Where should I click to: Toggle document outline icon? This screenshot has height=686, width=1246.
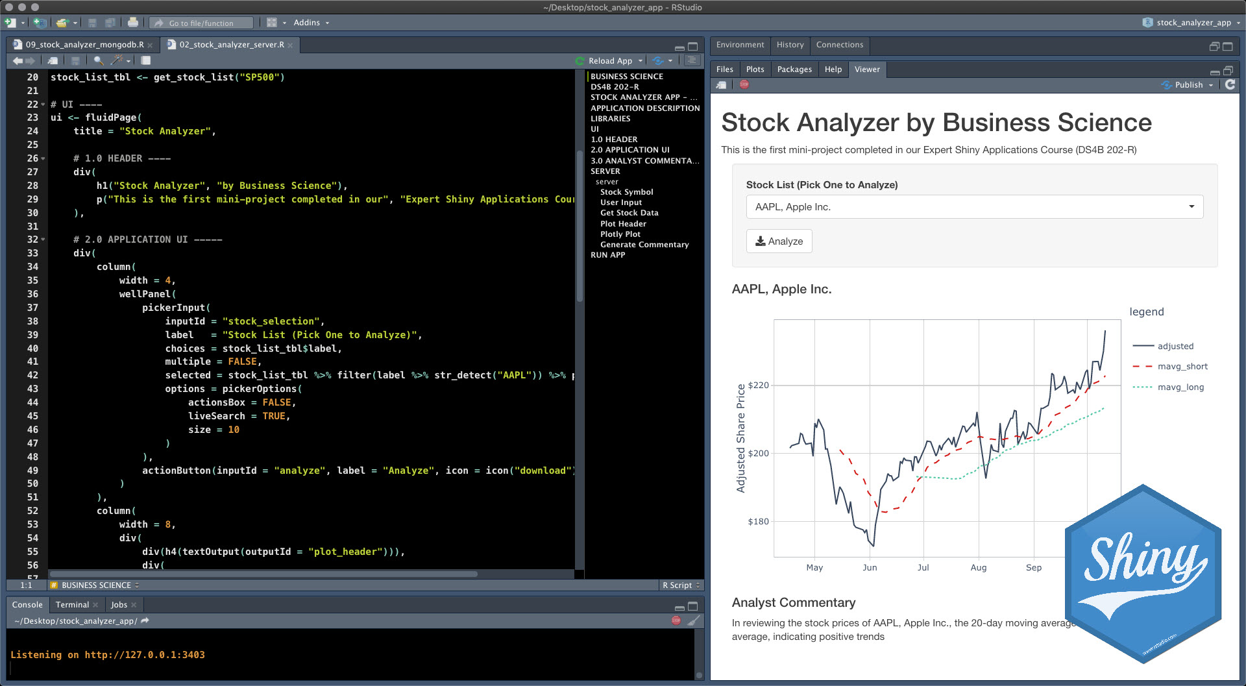[692, 60]
